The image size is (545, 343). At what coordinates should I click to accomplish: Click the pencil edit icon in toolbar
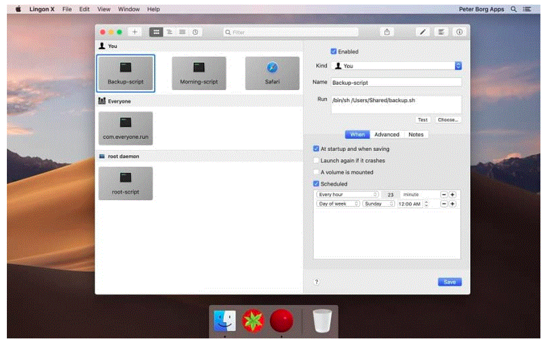423,32
